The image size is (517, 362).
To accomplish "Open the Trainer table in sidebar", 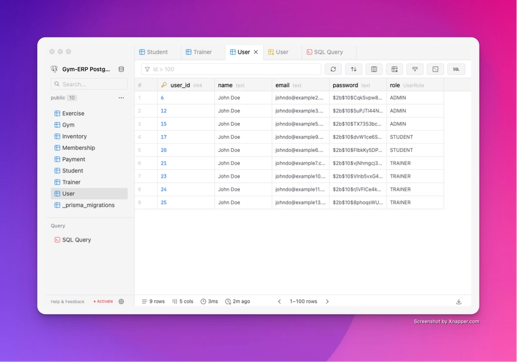I will (89, 182).
